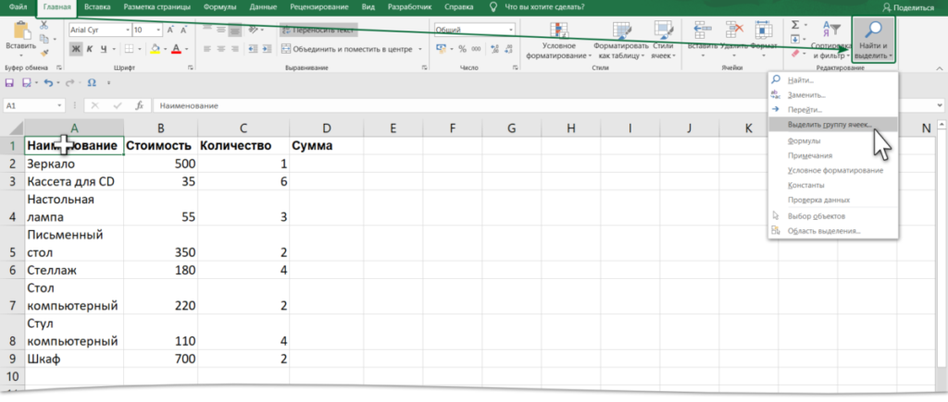
Task: Click Объединить и поместить в центре
Action: (346, 50)
